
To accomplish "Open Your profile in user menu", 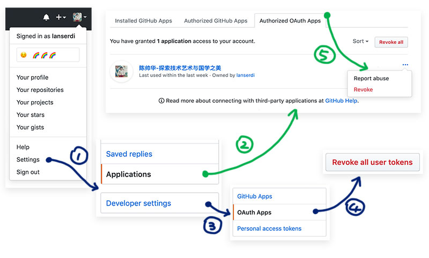I will click(32, 77).
